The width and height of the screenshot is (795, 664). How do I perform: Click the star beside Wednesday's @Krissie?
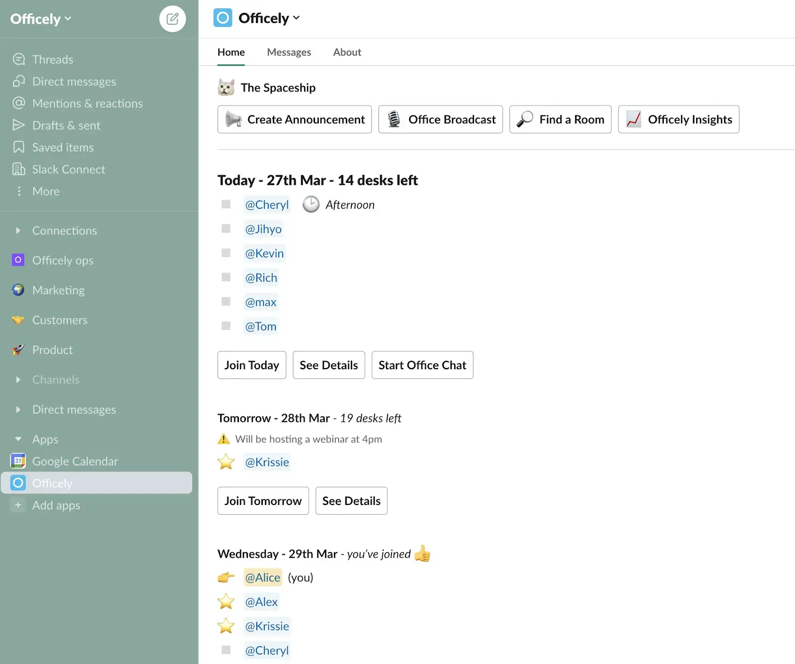(226, 626)
